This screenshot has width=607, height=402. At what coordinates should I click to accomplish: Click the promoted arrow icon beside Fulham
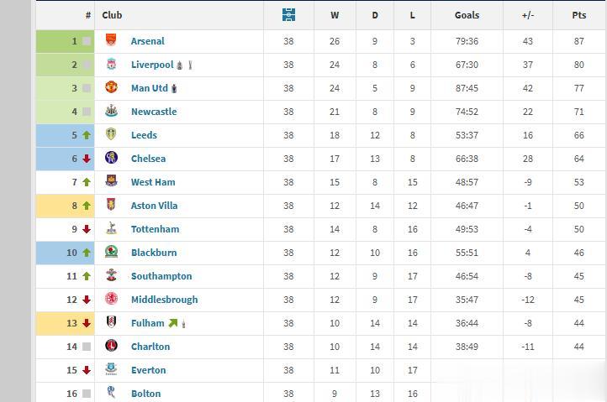pos(172,323)
